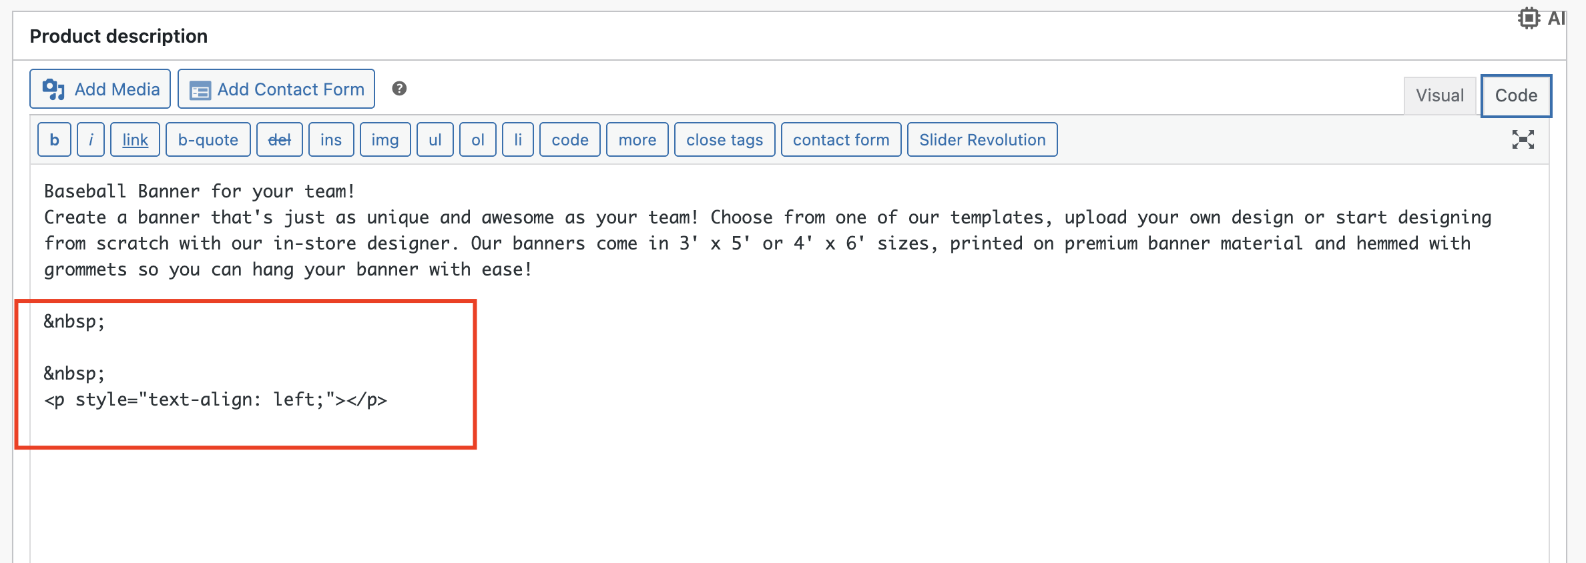Insert italic tag with i button
1586x563 pixels.
click(91, 139)
